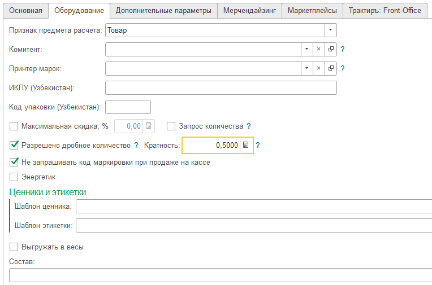Click the help question mark beside Комитент
The width and height of the screenshot is (432, 285).
pyautogui.click(x=343, y=50)
